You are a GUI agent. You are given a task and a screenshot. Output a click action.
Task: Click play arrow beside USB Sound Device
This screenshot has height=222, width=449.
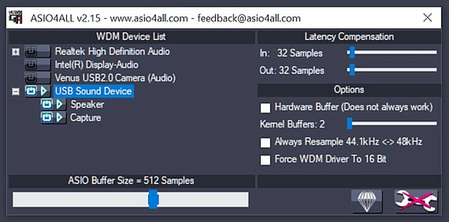[44, 91]
